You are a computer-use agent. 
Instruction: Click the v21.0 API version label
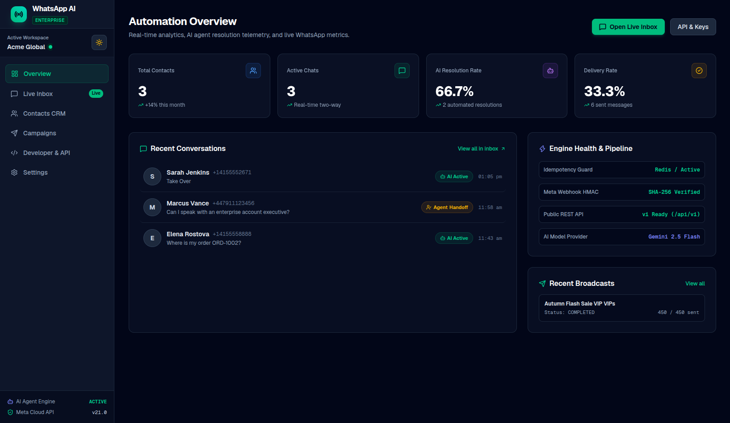(x=99, y=412)
